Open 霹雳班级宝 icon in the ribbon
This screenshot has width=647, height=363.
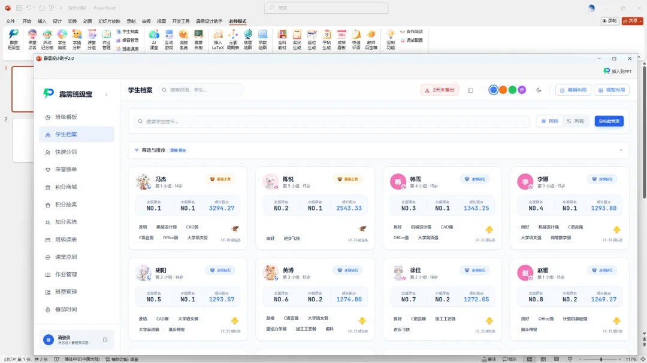click(14, 39)
